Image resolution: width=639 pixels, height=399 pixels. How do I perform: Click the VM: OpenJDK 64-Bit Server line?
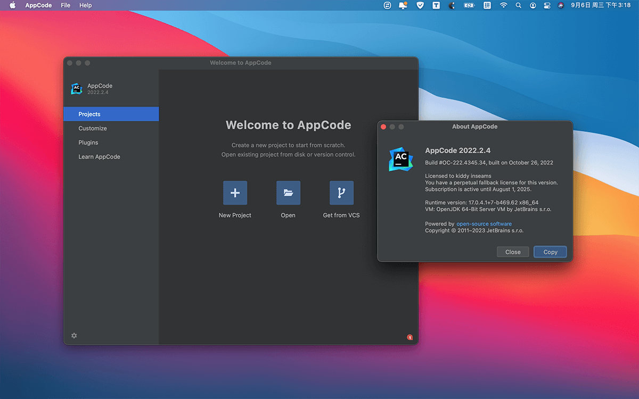488,209
